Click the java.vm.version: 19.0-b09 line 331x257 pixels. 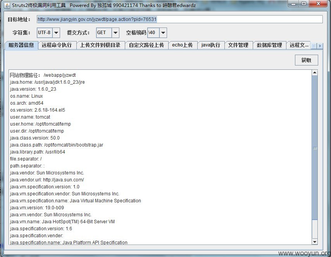click(37, 208)
